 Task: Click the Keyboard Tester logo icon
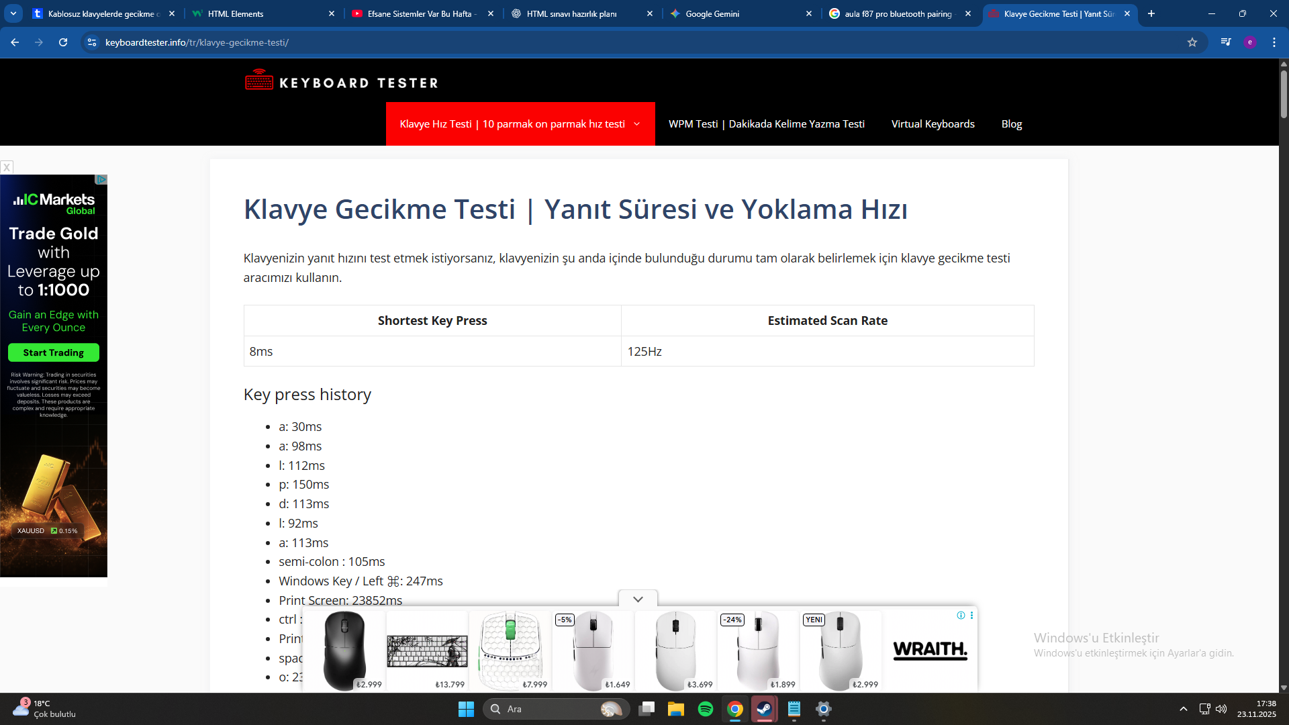pos(259,80)
